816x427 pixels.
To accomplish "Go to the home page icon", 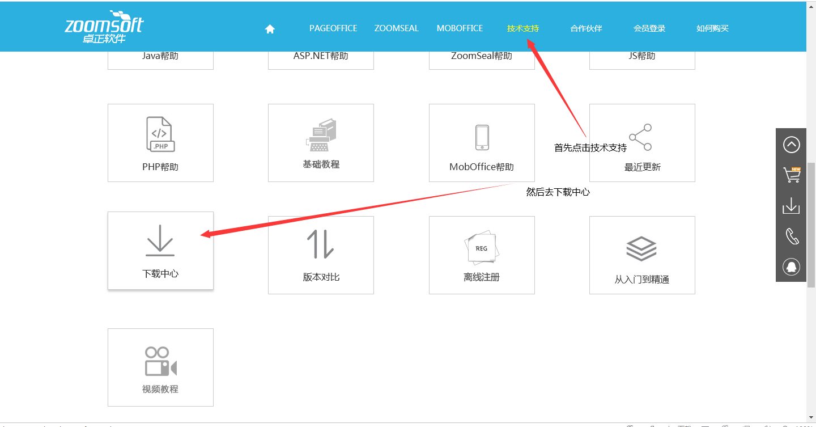I will point(270,29).
